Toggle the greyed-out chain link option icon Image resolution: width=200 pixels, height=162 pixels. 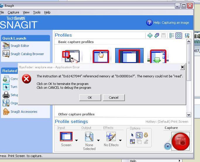[x=146, y=142]
